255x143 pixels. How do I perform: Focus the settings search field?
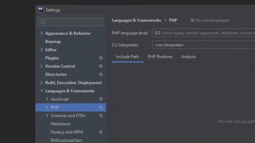71,22
